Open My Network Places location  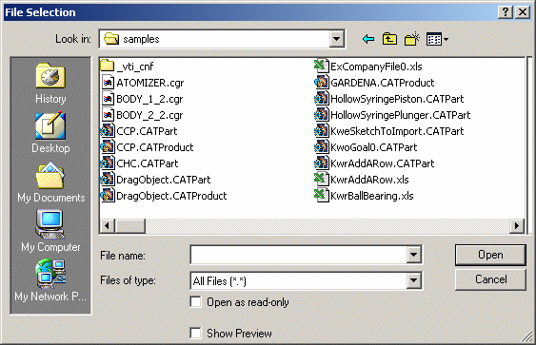tap(50, 280)
